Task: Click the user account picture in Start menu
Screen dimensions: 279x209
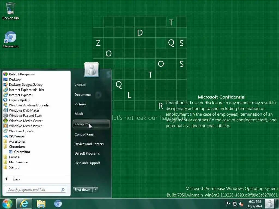Action: (x=92, y=69)
